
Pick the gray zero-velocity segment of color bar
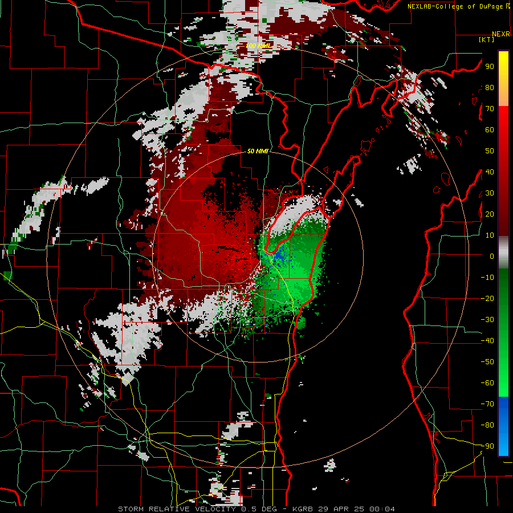[x=503, y=253]
